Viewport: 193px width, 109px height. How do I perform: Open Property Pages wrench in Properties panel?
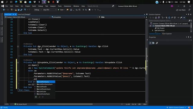coord(157,43)
